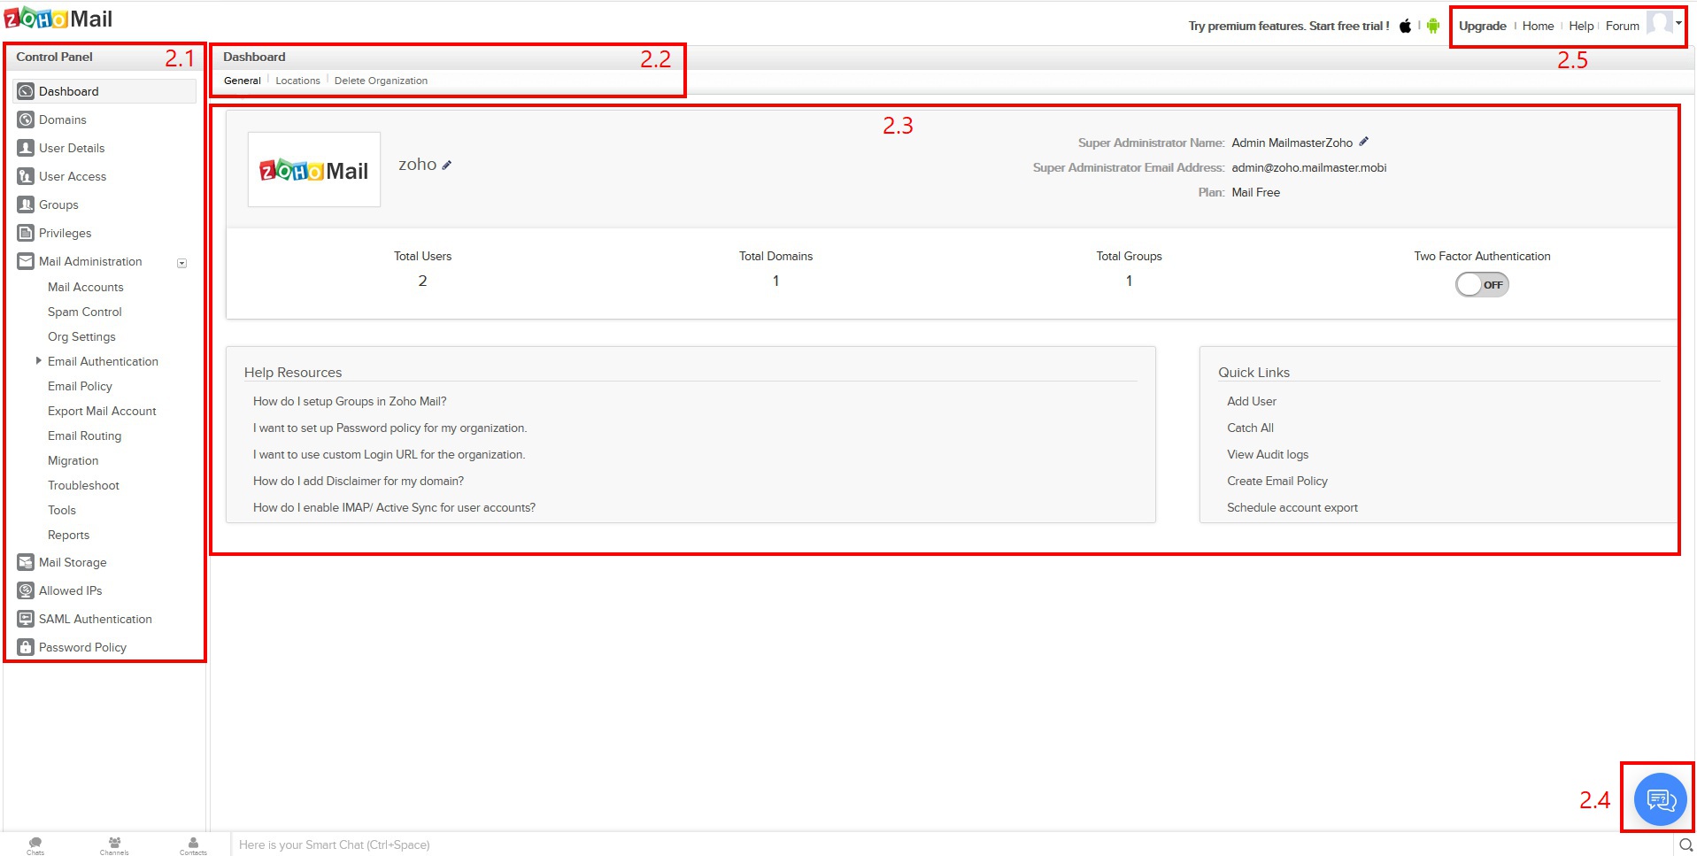This screenshot has width=1697, height=856.
Task: Open Export Mail Account menu item
Action: [102, 411]
